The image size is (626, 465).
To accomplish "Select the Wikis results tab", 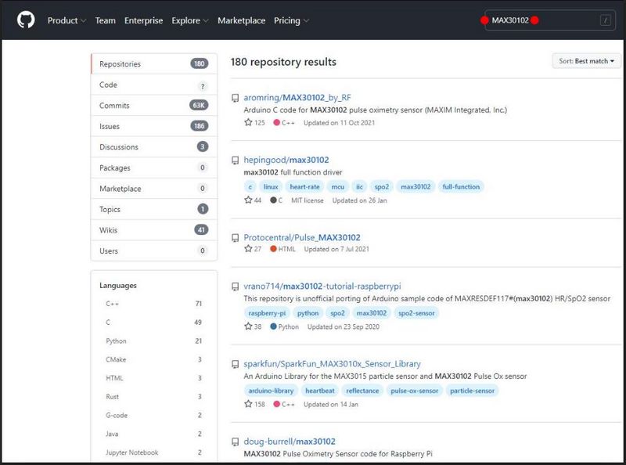I will (154, 230).
